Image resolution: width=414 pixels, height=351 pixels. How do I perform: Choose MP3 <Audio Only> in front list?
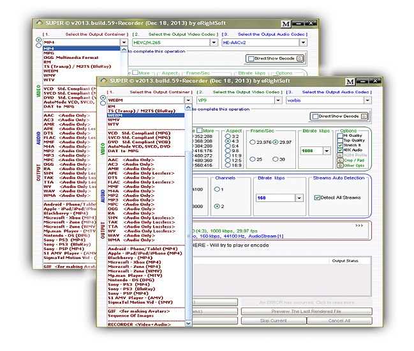point(131,200)
